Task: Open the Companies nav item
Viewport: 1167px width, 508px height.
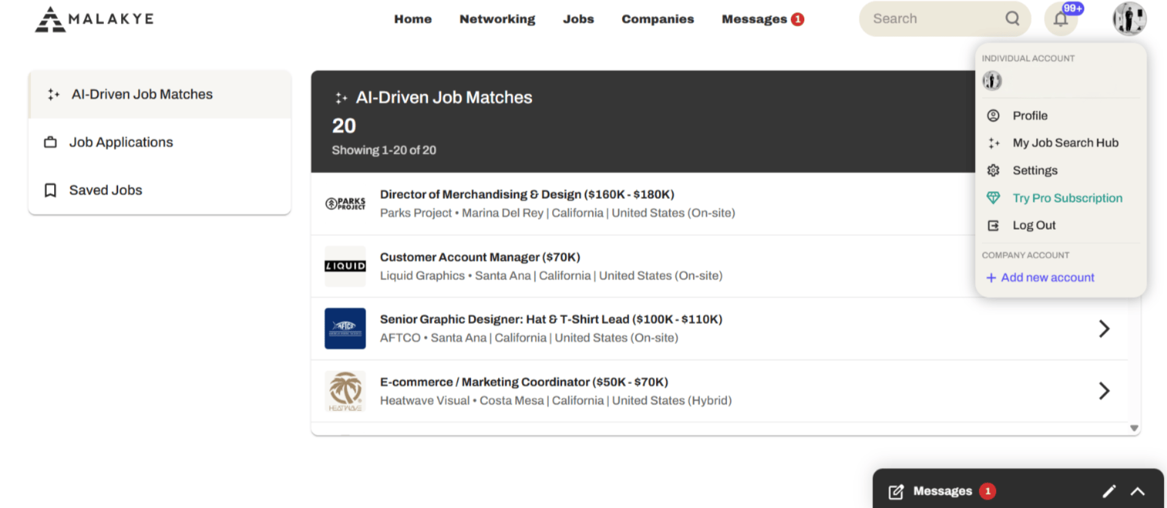Action: (x=658, y=19)
